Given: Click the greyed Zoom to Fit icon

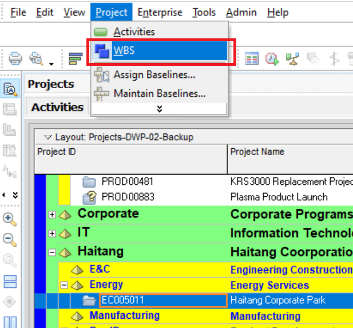Looking at the screenshot, I should click(10, 260).
